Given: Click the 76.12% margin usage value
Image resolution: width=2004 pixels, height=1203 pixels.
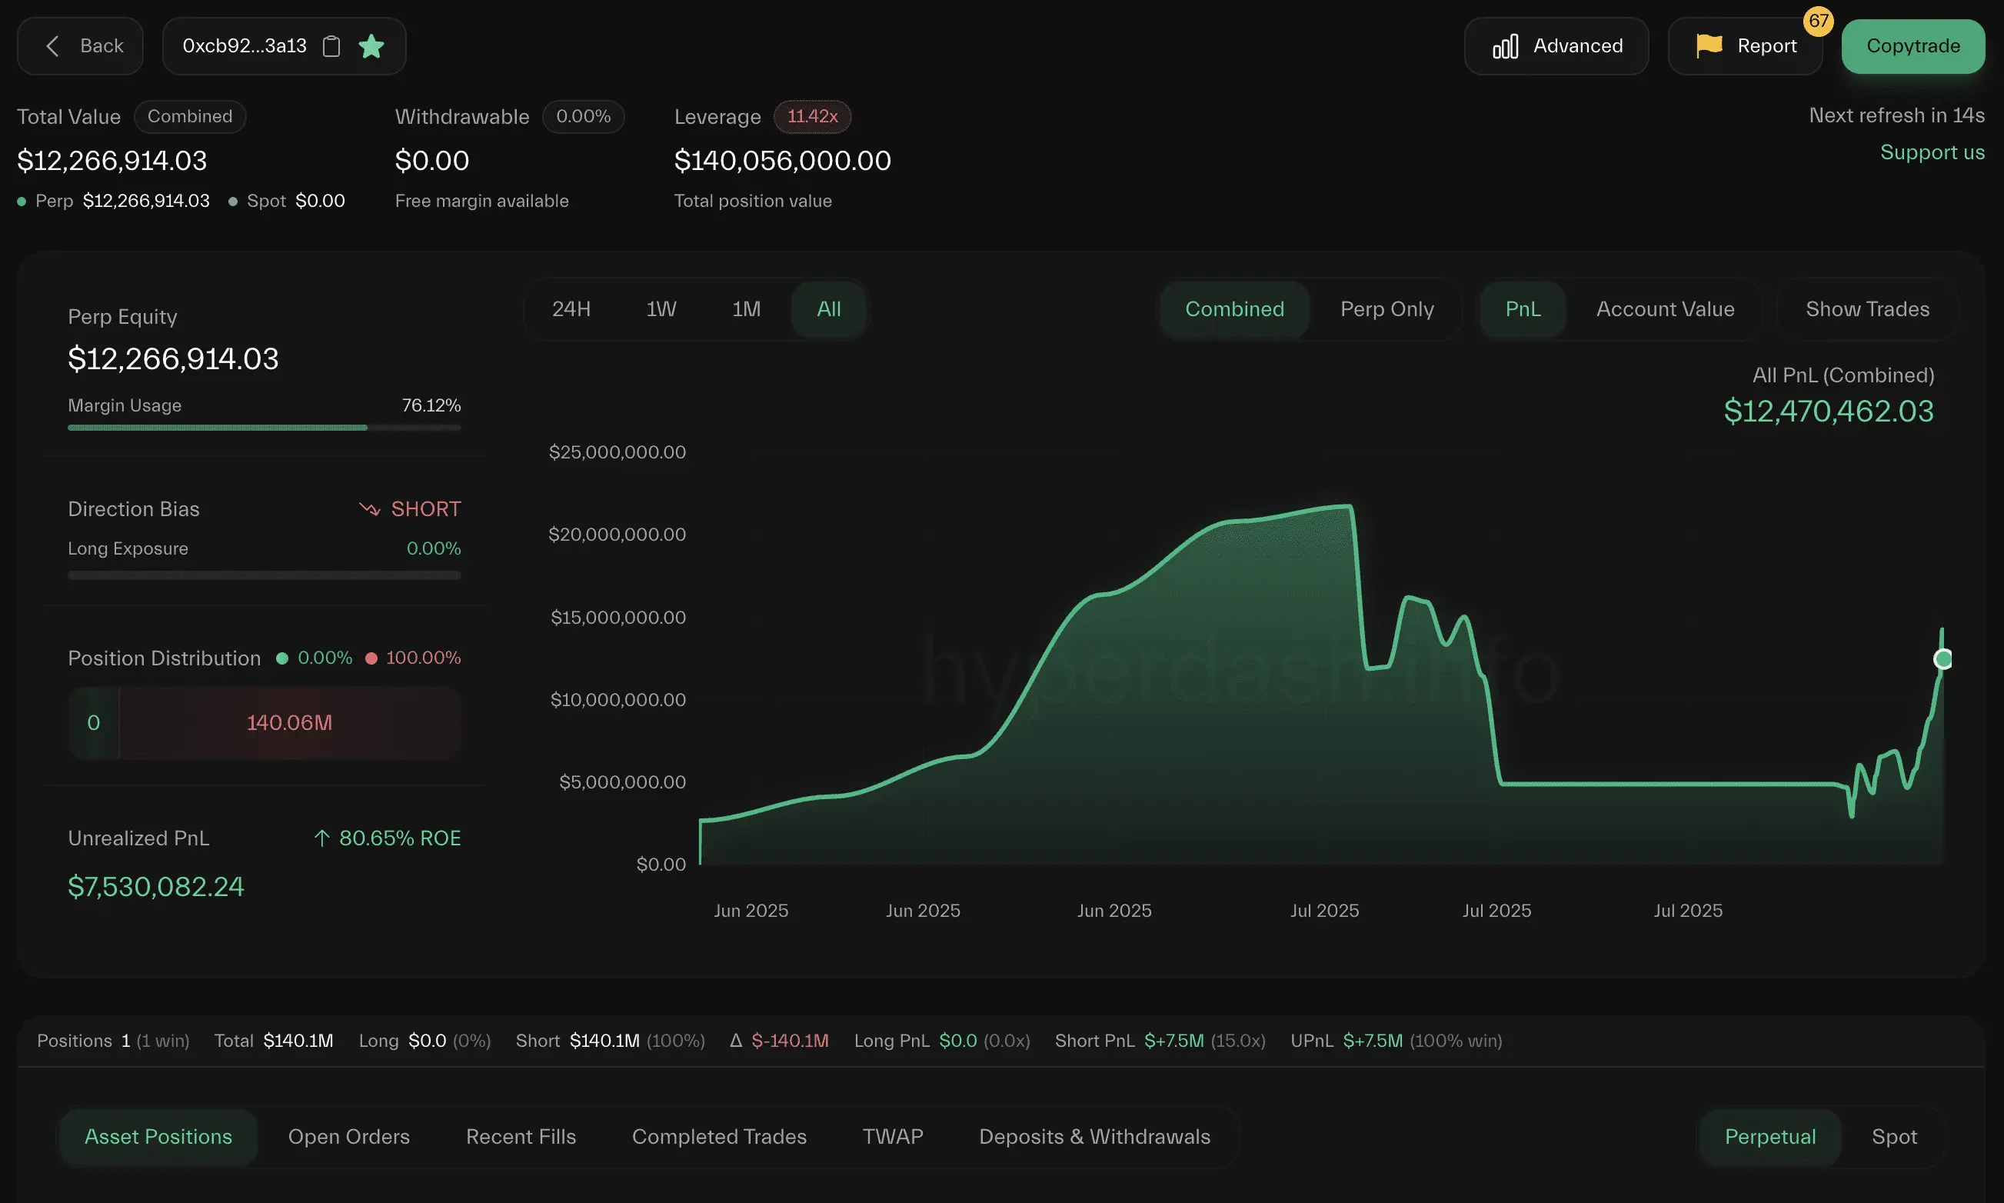Looking at the screenshot, I should click(x=431, y=405).
